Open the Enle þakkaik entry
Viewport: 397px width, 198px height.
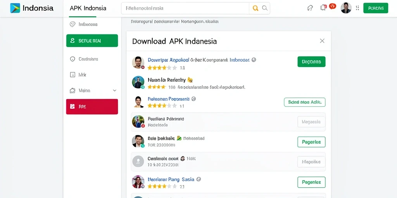[x=161, y=138]
